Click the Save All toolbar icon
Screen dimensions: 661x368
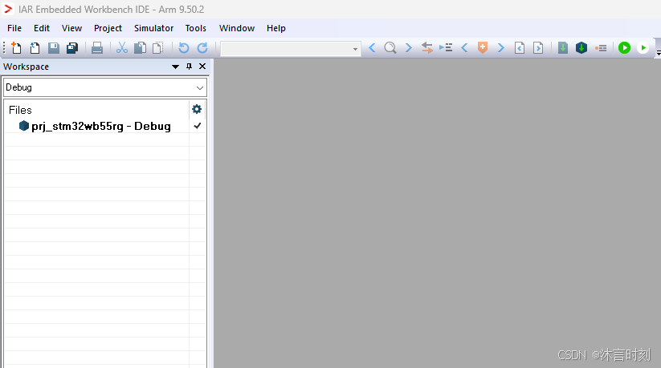[x=72, y=48]
